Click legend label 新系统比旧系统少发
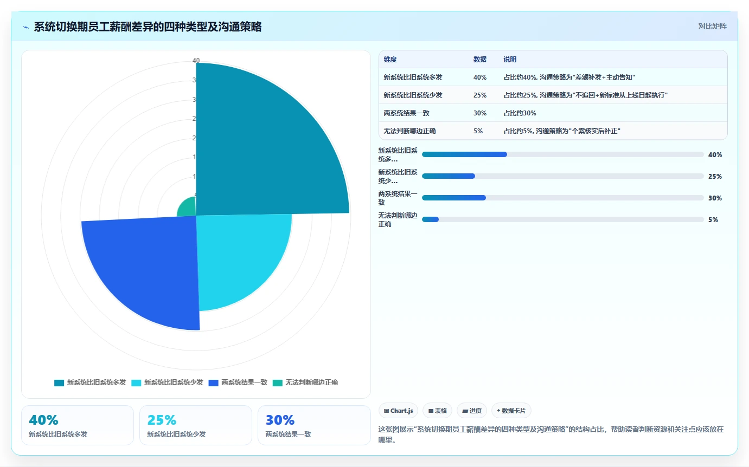This screenshot has height=467, width=749. pyautogui.click(x=174, y=382)
